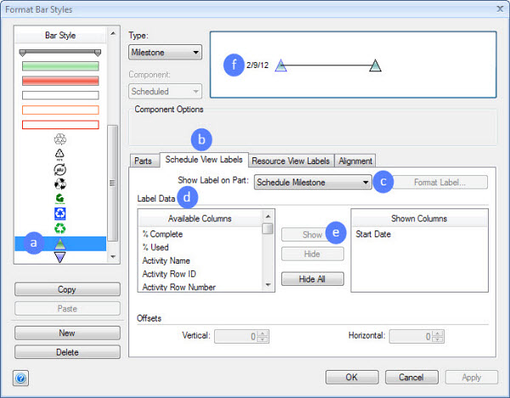
Task: Open the Resource View Labels tab
Action: (x=292, y=161)
